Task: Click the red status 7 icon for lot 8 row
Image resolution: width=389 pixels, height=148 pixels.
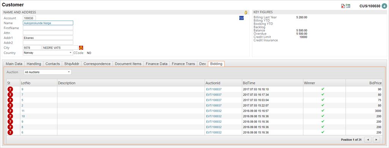Action: tap(10, 127)
